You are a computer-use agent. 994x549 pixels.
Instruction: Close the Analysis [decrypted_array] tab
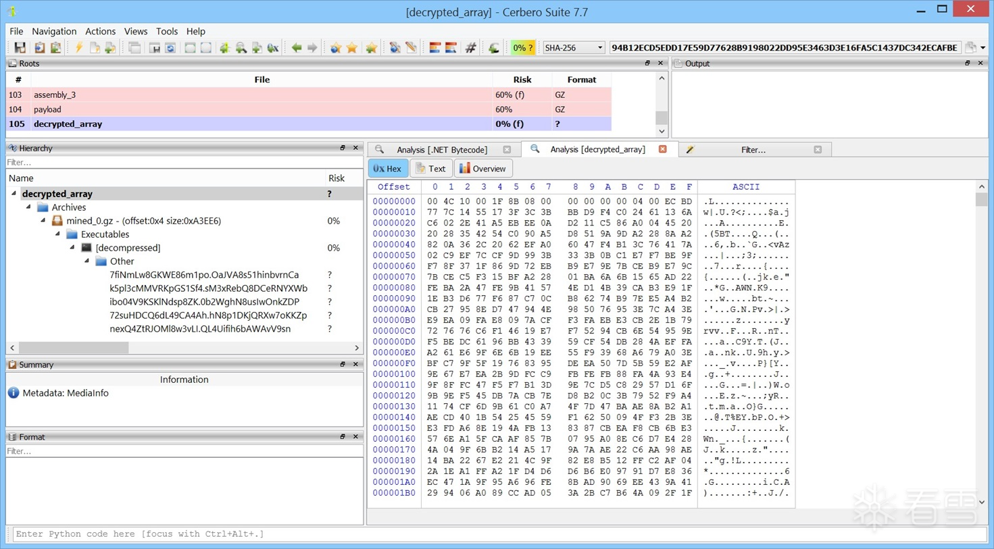(x=663, y=149)
